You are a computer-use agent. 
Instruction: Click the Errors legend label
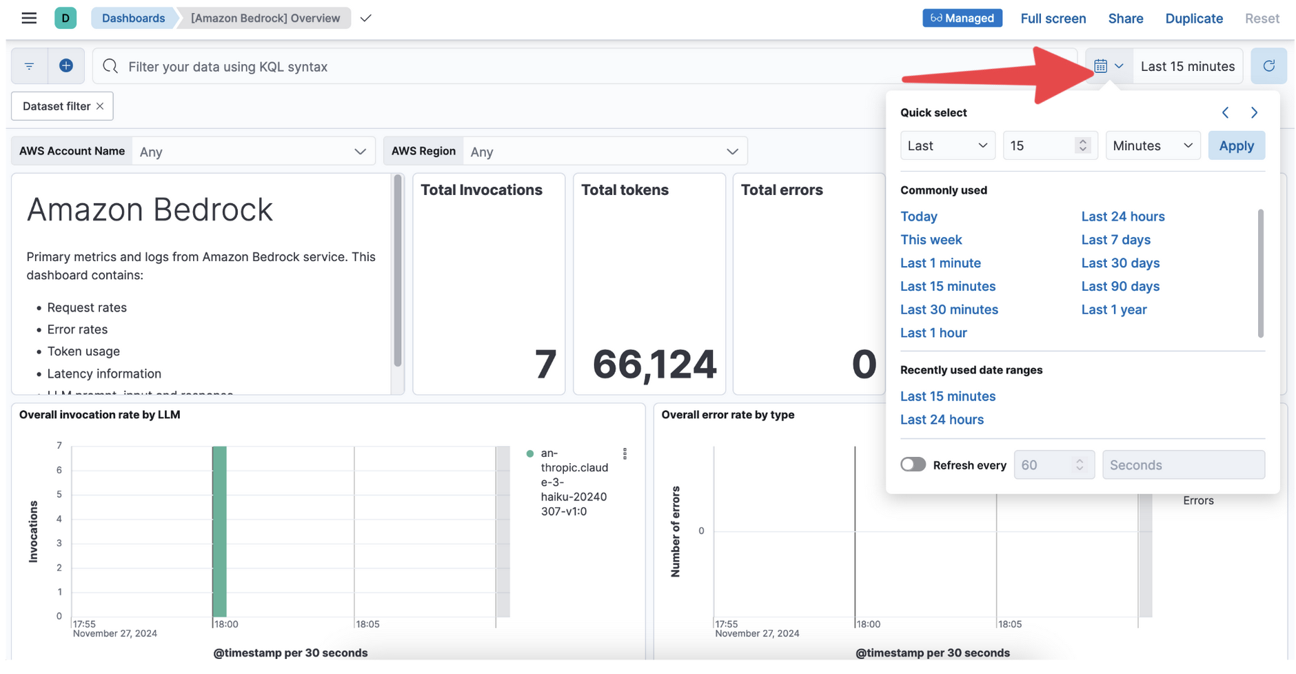(x=1198, y=501)
